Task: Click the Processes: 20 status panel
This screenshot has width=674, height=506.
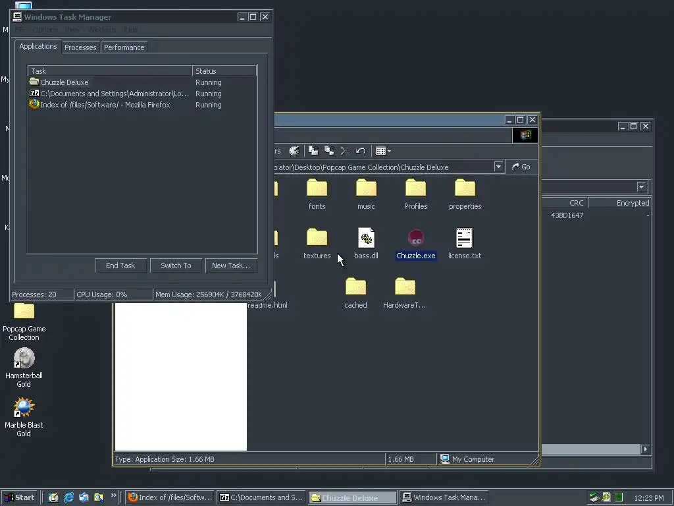Action: pos(41,295)
